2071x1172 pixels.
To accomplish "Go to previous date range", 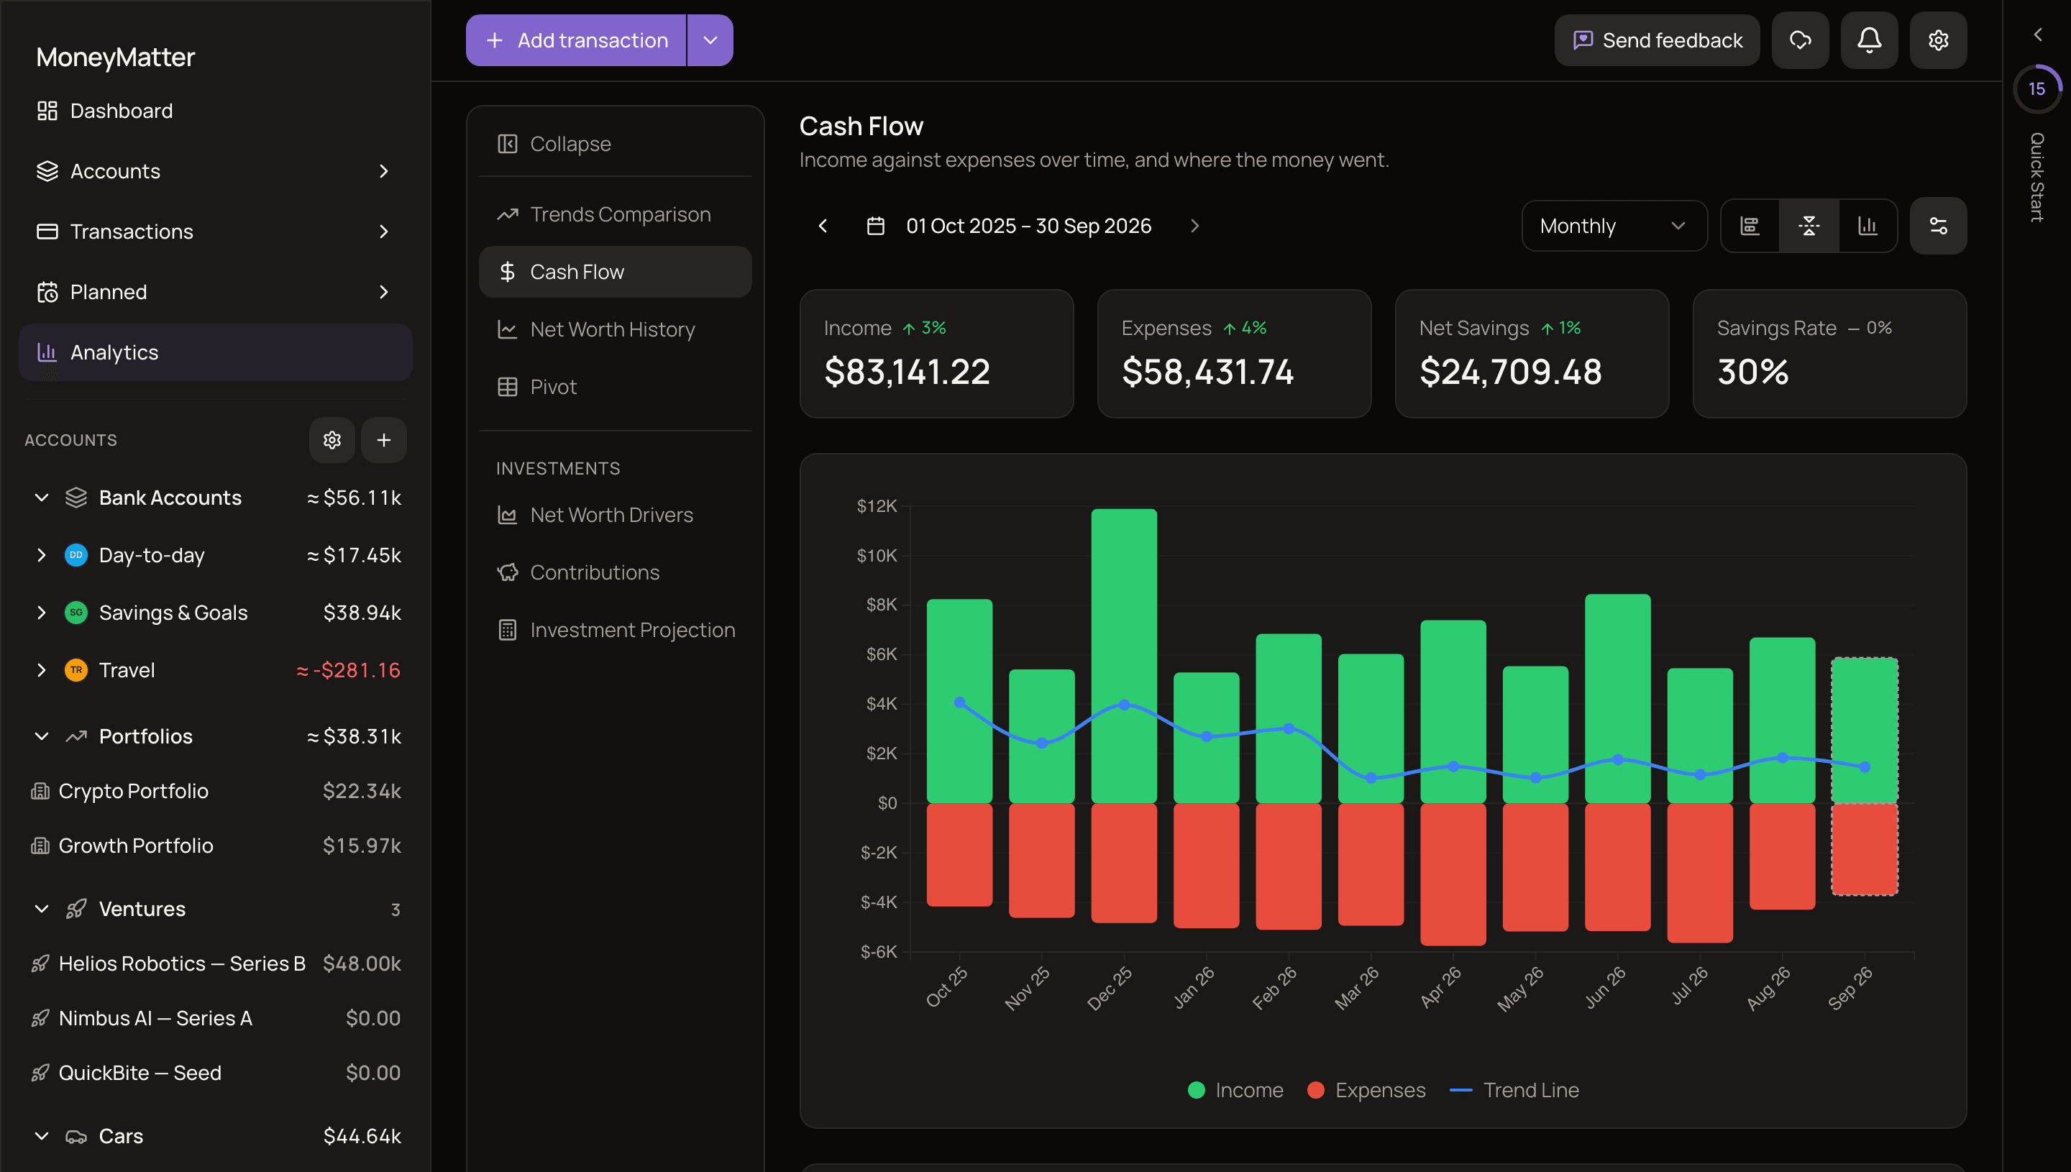I will click(823, 225).
